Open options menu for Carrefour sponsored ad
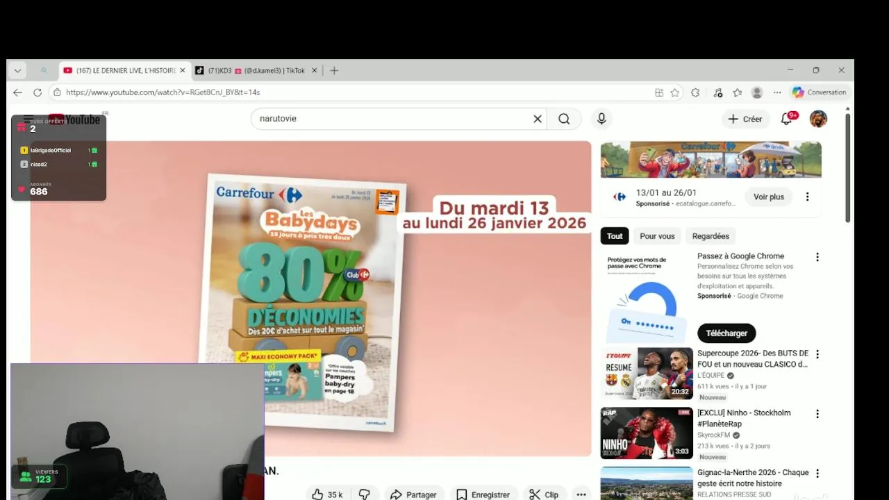Screen dimensions: 889x500 coord(807,197)
